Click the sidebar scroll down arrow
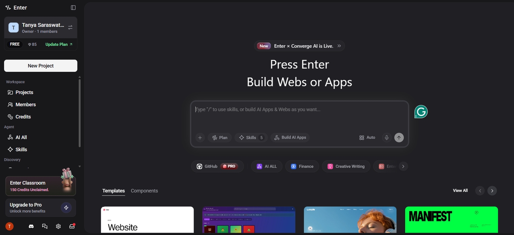Screen dimensions: 514x235 click(x=80, y=166)
